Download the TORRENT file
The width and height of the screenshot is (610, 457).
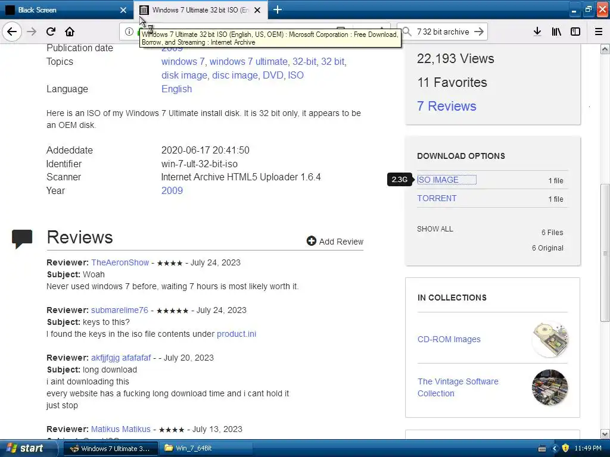[437, 198]
